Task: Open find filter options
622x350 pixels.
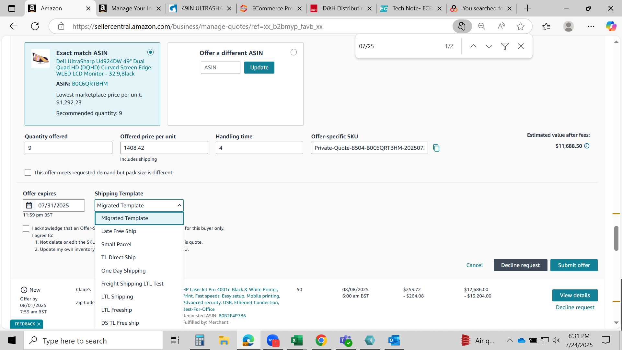Action: [x=505, y=46]
